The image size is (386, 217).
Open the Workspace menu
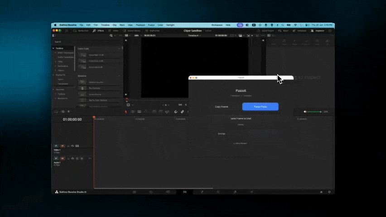217,25
